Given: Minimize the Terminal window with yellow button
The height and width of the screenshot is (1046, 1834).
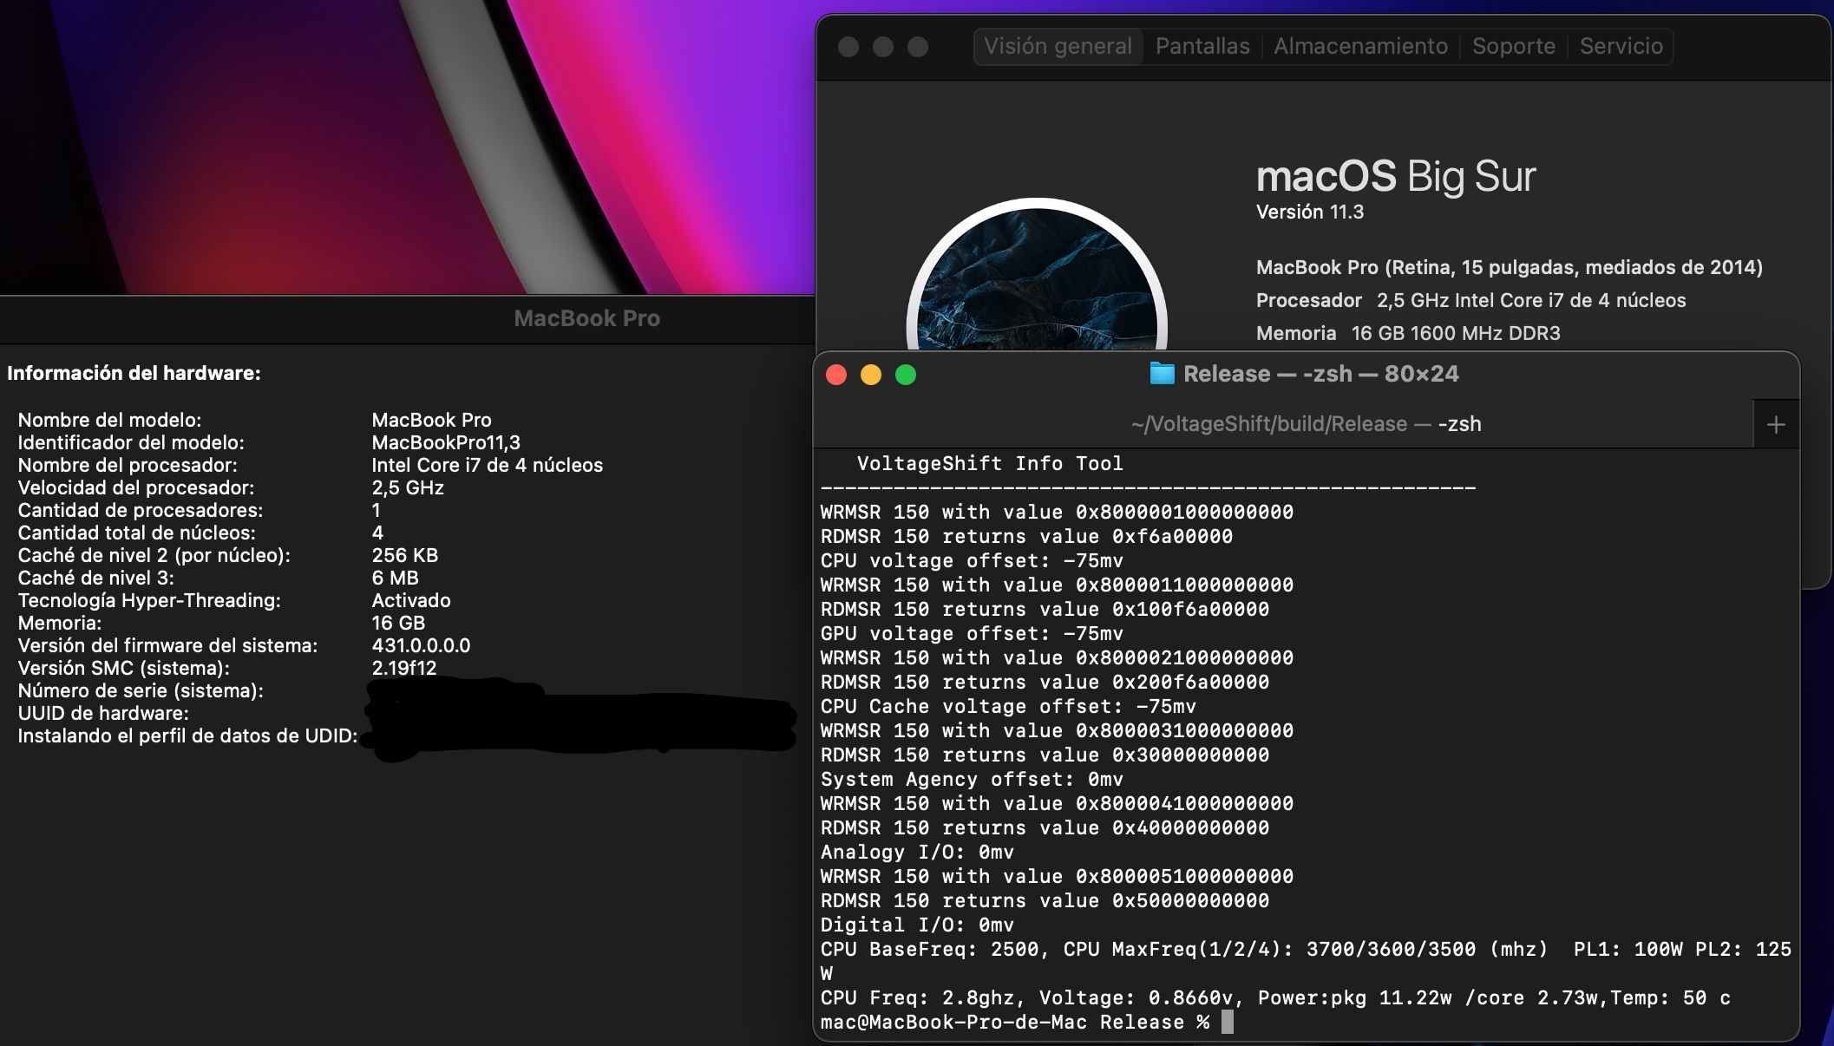Looking at the screenshot, I should tap(871, 375).
